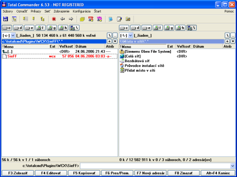Click the pressed network button in right drive bar

point(191,28)
